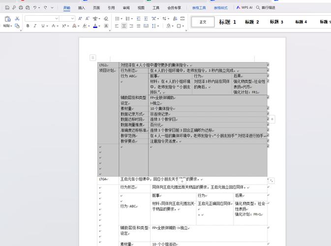Open underline style dropdown arrow
Viewport: 331px width, 246px height.
click(x=47, y=26)
